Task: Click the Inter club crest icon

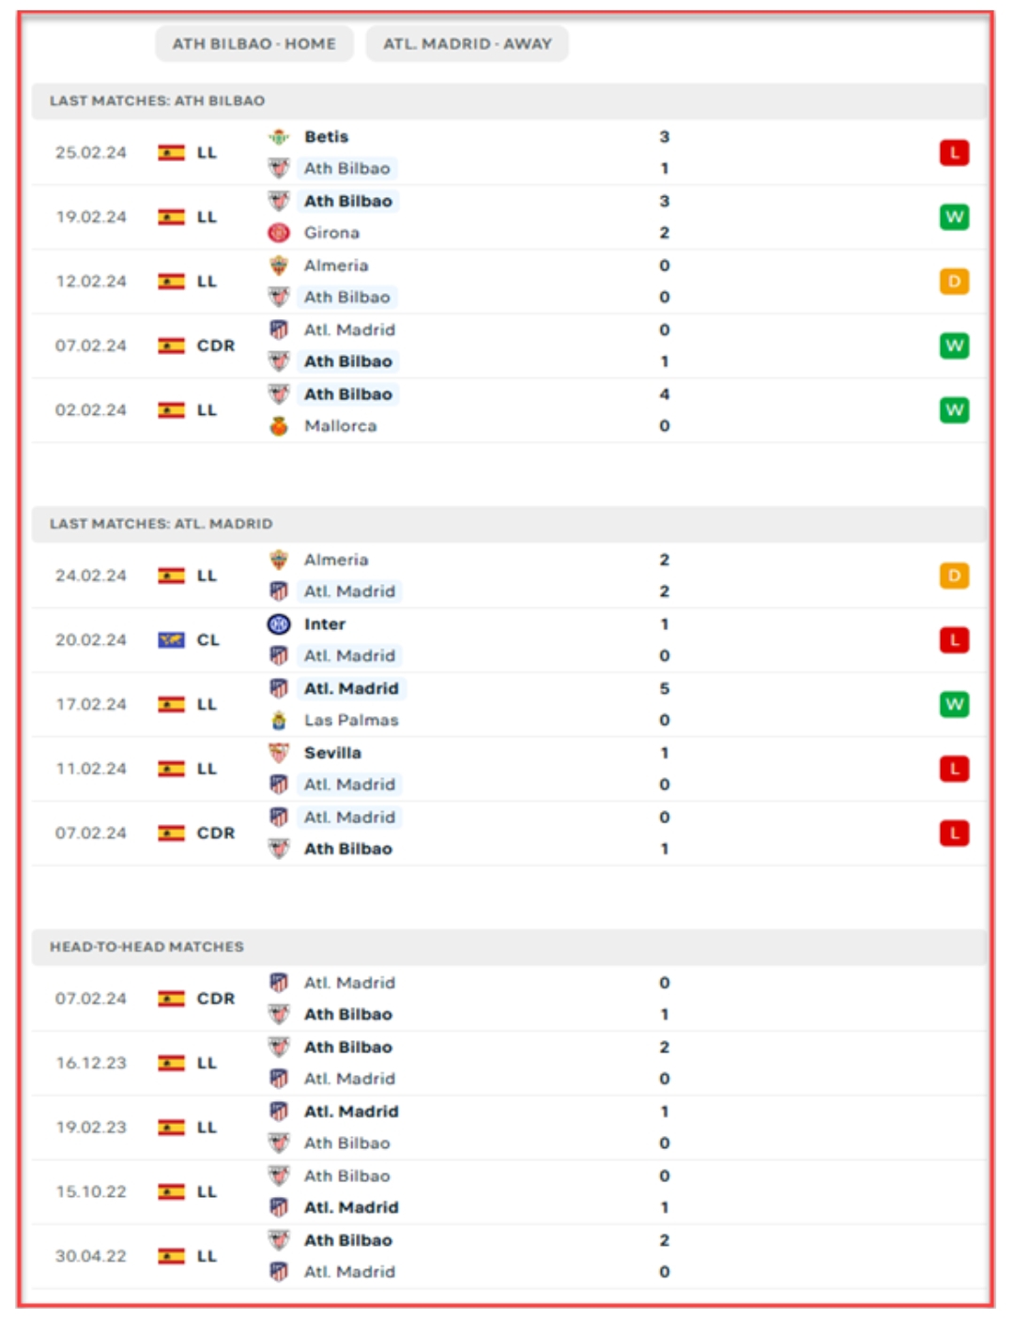Action: point(279,624)
